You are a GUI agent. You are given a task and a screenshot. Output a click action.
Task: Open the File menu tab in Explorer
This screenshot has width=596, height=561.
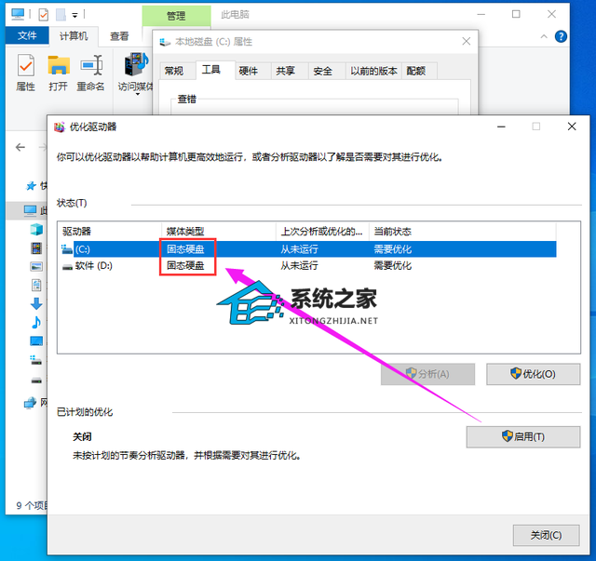(x=27, y=35)
